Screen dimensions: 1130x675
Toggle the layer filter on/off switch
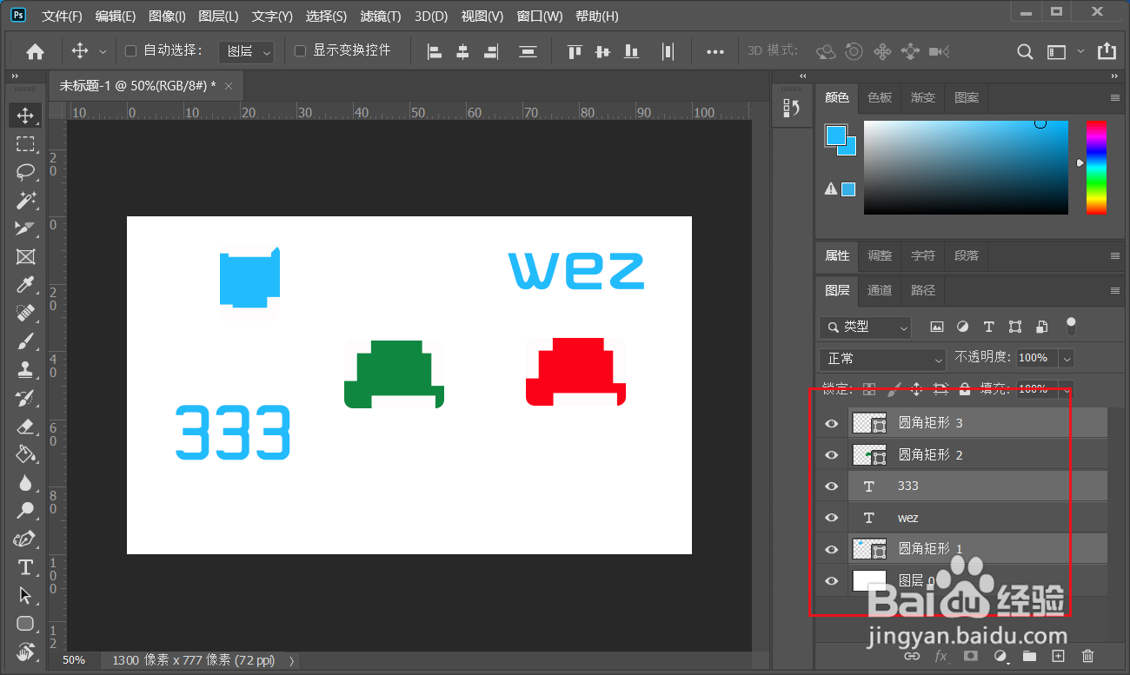[1071, 326]
